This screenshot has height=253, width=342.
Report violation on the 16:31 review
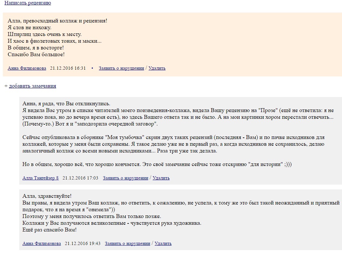(x=121, y=68)
